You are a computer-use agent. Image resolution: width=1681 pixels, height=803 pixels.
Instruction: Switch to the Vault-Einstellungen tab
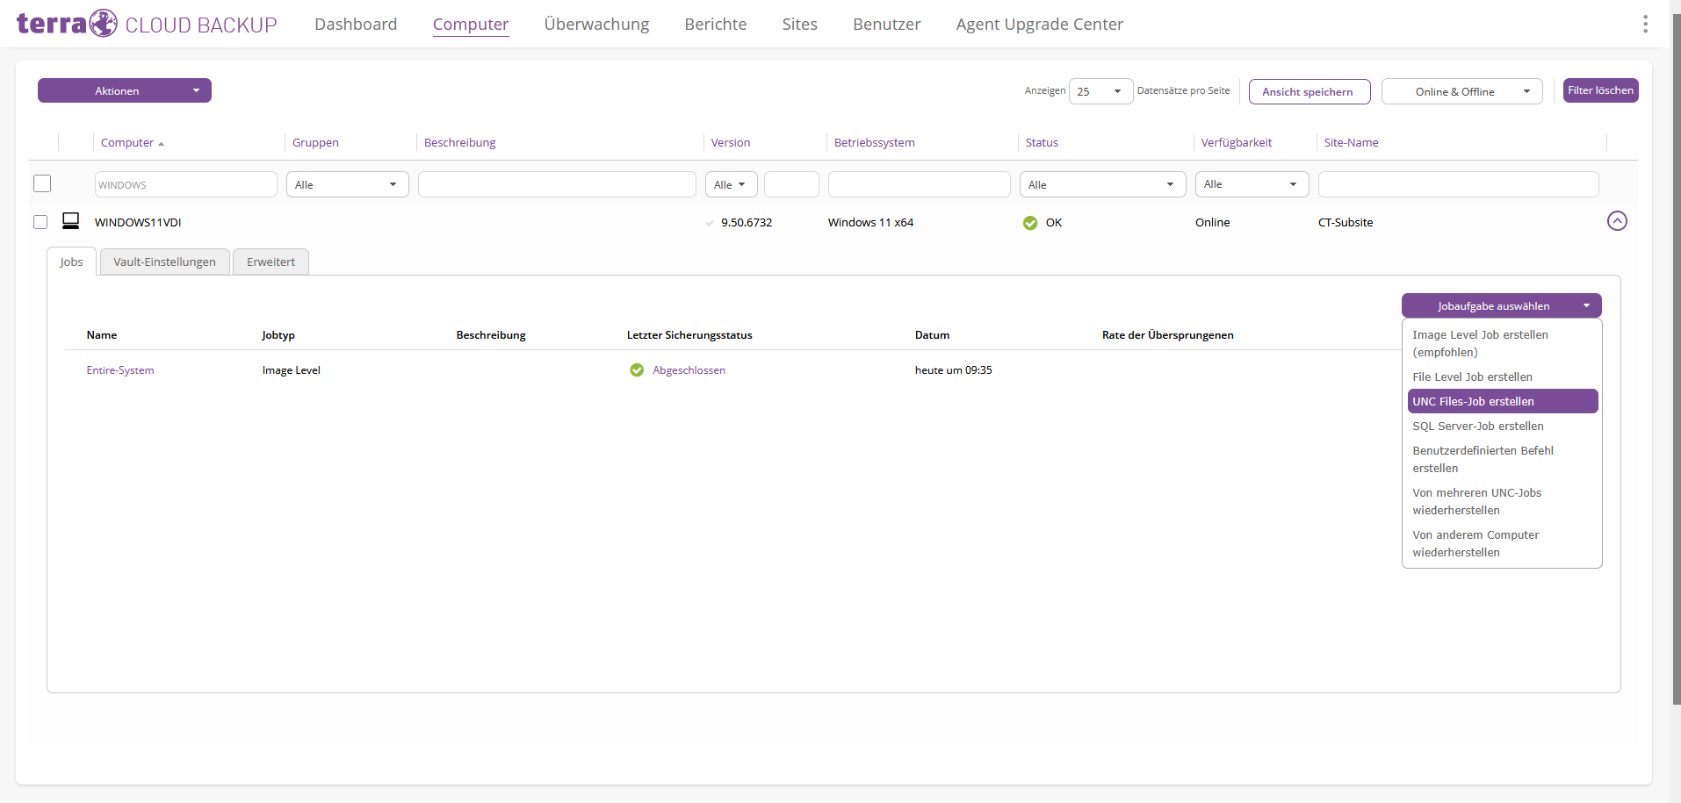click(x=164, y=262)
